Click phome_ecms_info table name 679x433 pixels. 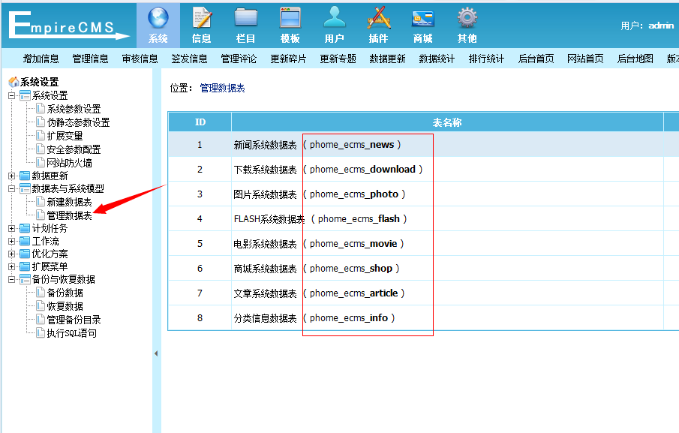pos(349,318)
